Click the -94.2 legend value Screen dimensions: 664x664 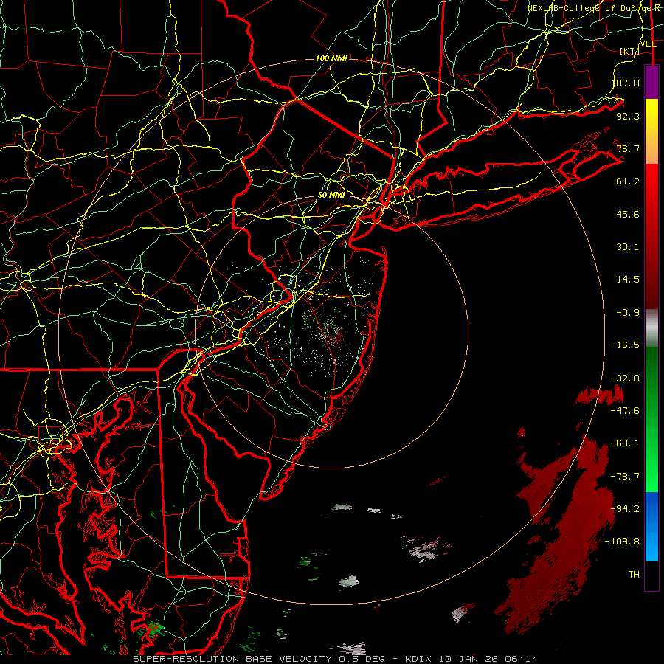pos(625,509)
